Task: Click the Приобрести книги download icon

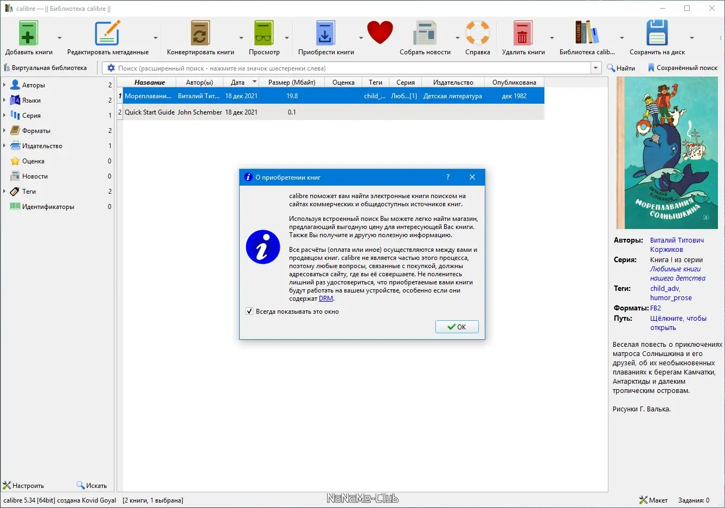Action: (325, 33)
